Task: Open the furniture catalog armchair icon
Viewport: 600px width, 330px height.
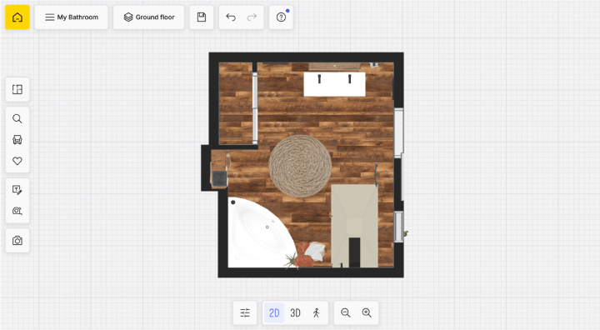Action: [x=17, y=140]
